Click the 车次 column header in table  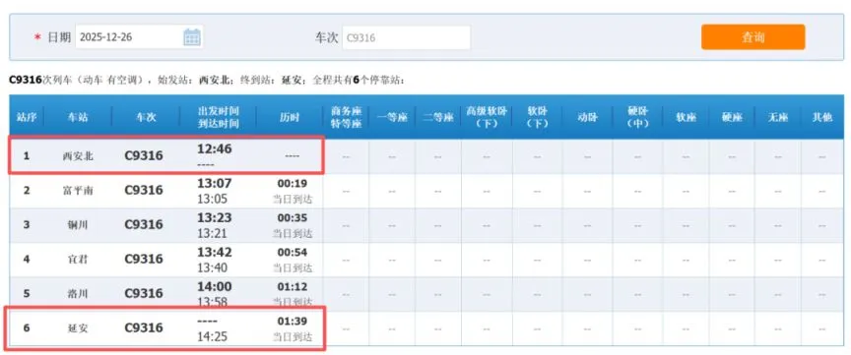[x=146, y=117]
